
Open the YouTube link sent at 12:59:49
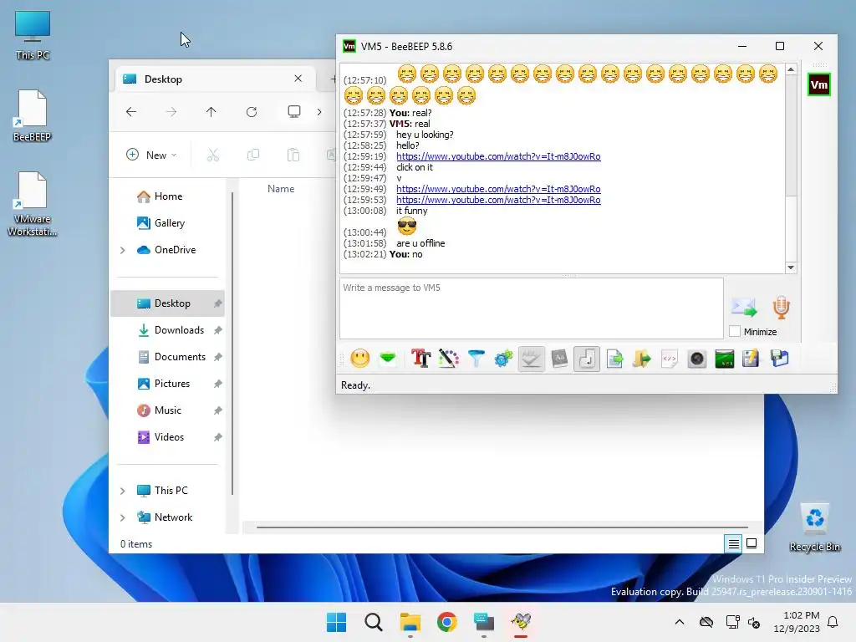498,189
